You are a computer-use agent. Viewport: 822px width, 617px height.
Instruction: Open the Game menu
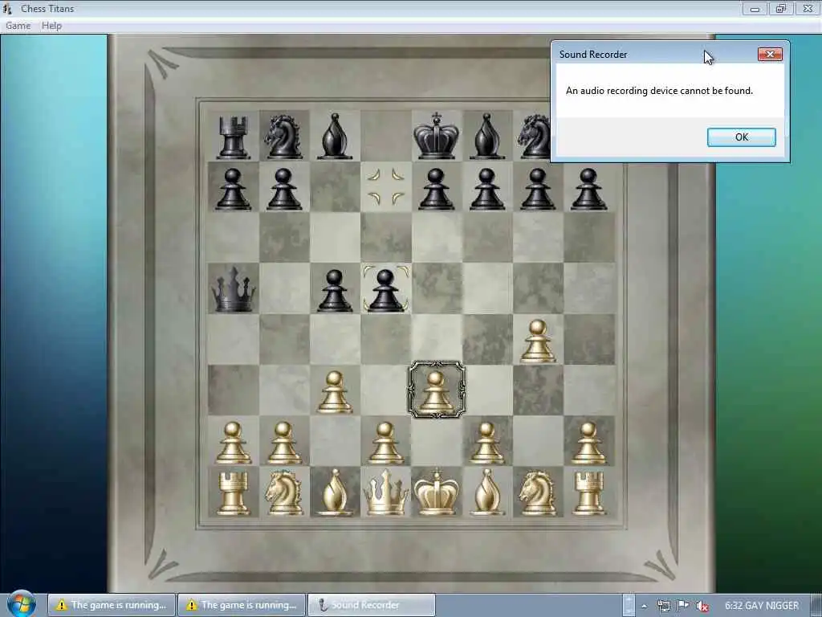(18, 26)
